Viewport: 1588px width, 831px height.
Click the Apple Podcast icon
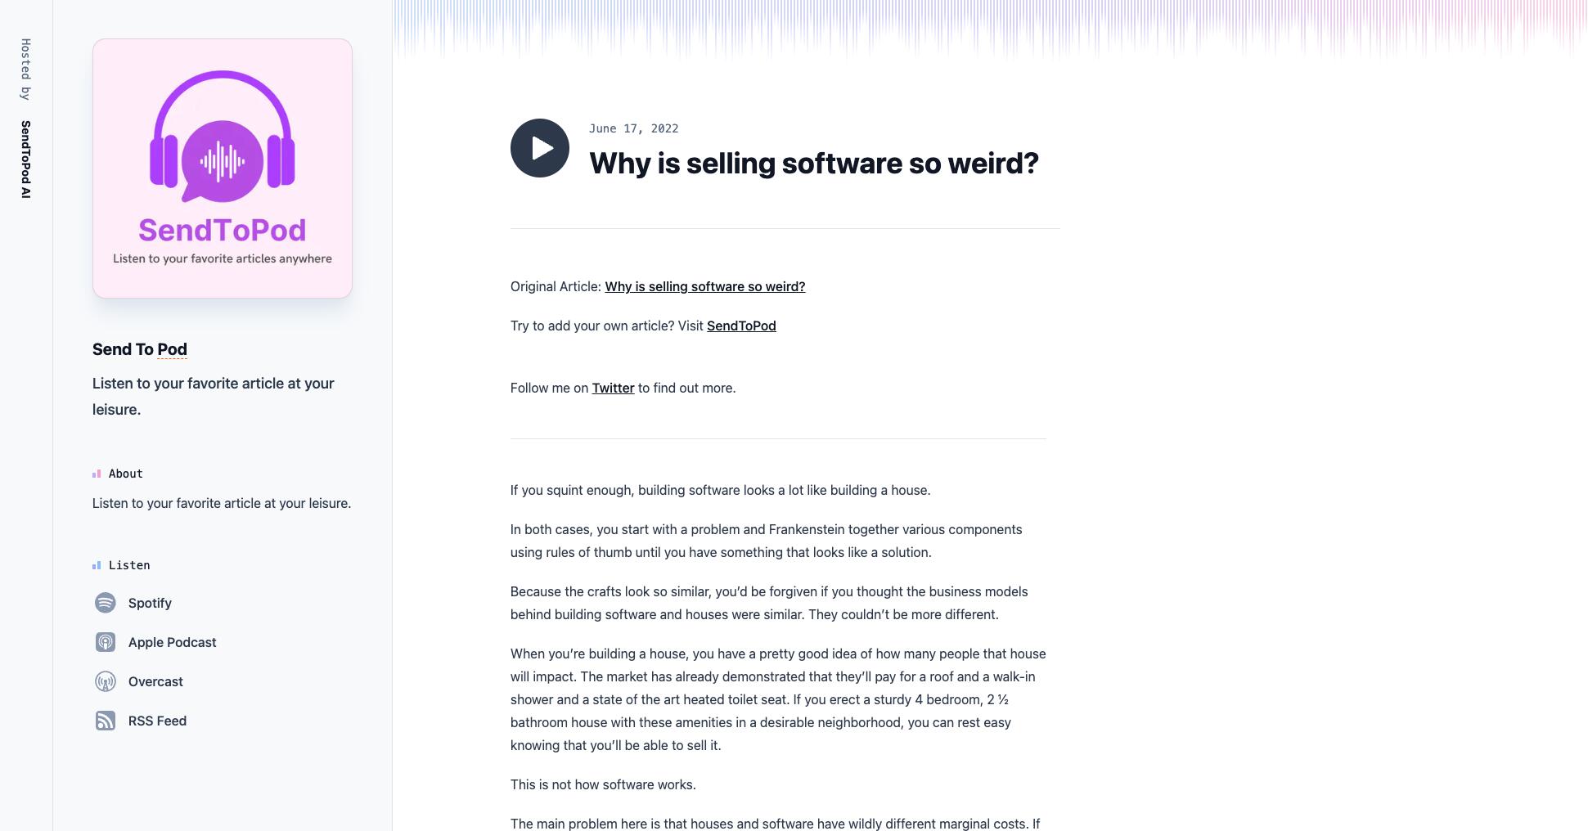pos(106,642)
